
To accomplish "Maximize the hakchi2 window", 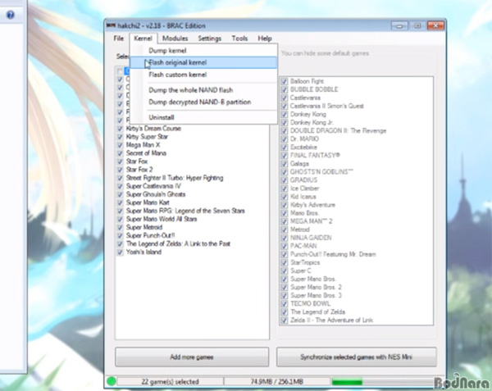I will point(417,25).
